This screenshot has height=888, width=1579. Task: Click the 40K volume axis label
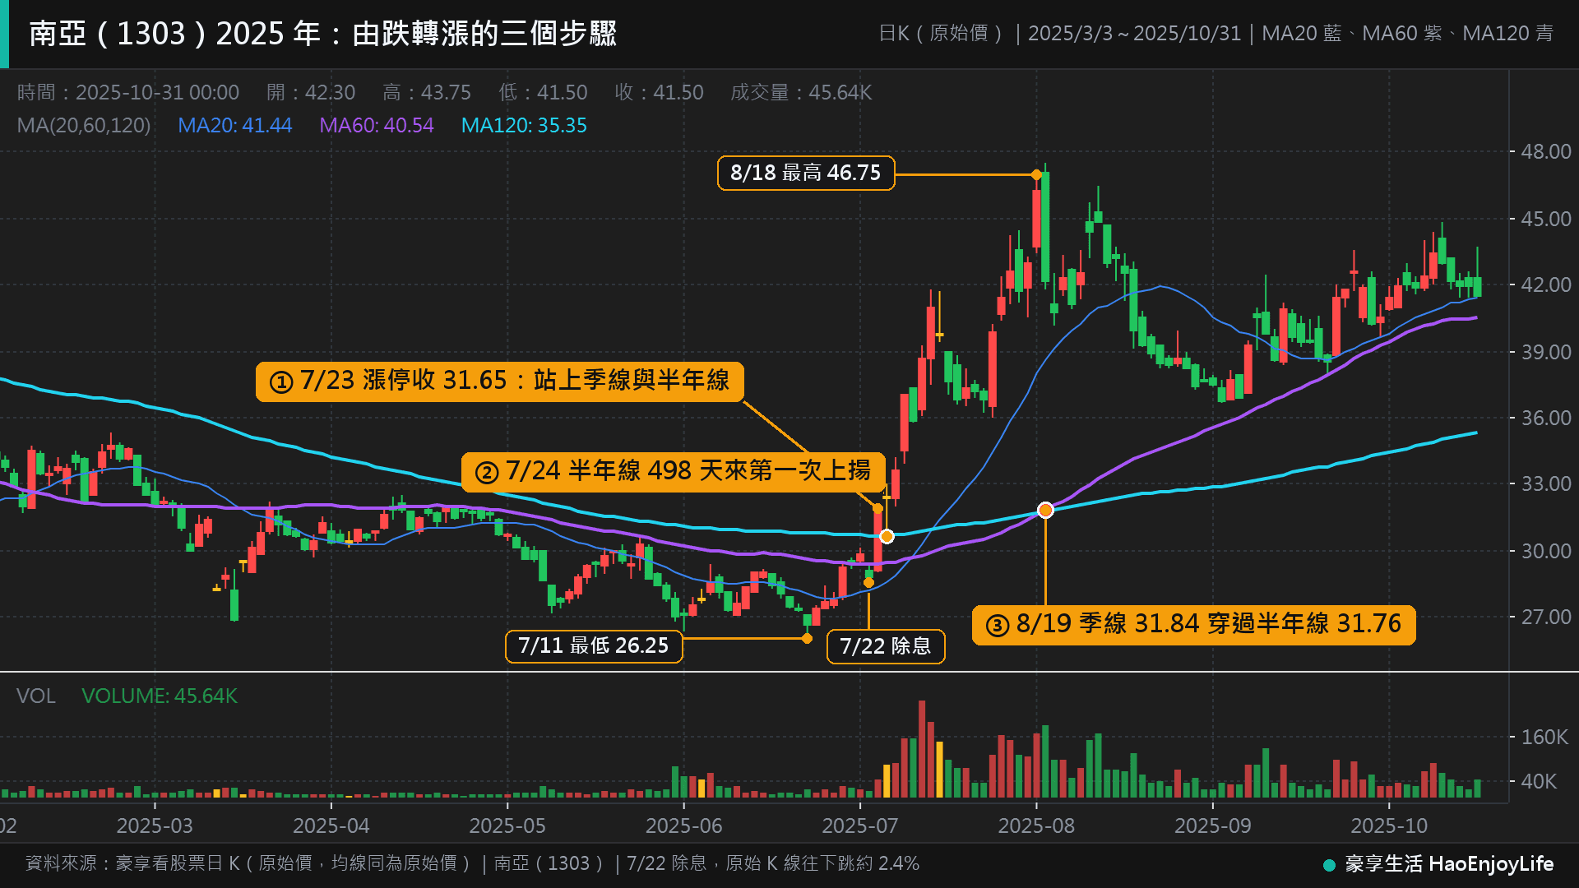(x=1539, y=781)
